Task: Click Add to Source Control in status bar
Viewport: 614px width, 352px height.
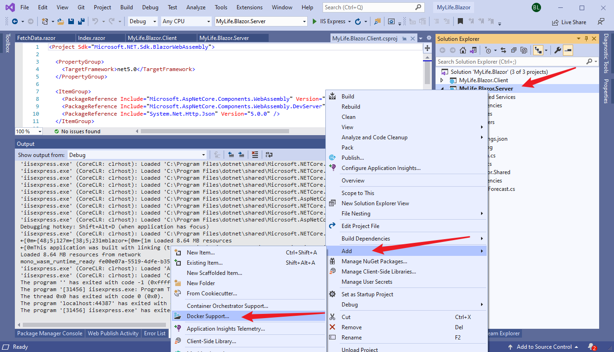Action: coord(544,347)
